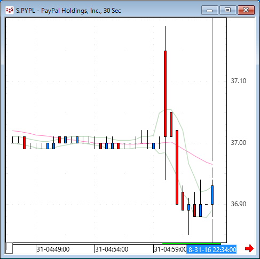Click the 36.90 price label
260x259 pixels.
[239, 204]
